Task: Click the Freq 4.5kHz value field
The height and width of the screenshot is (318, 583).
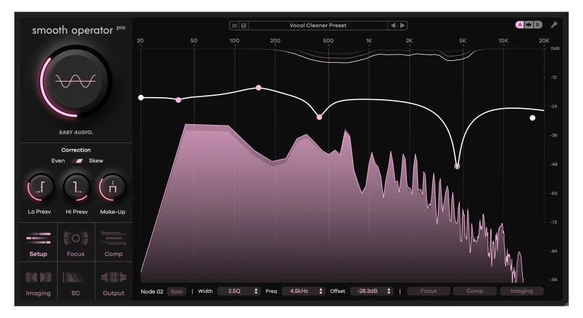Action: [x=299, y=291]
